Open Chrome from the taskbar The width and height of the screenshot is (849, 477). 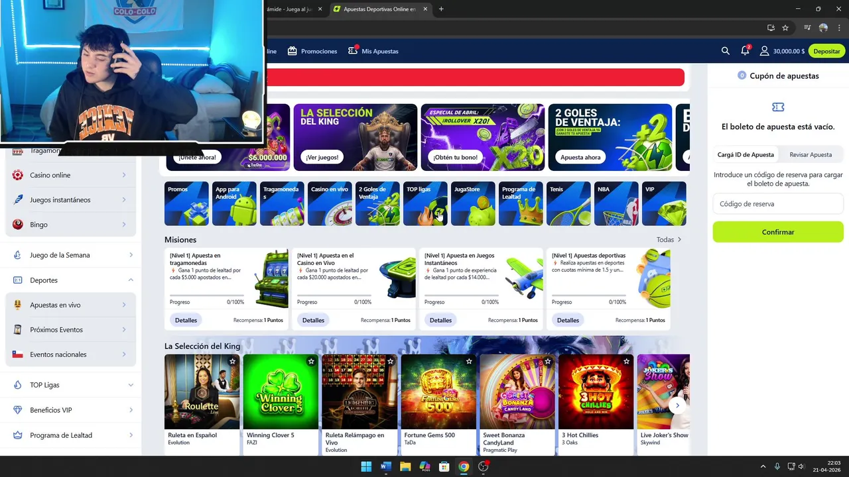click(464, 466)
